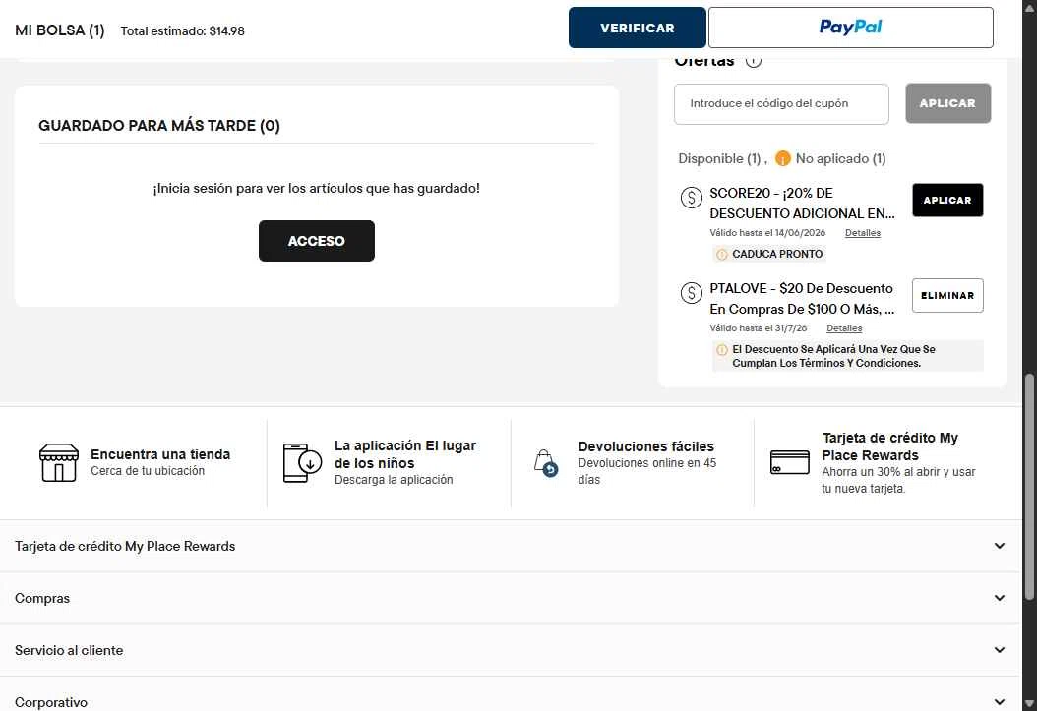The image size is (1037, 711).
Task: Click 'Total estimado: $14.98' text
Action: pos(183,31)
